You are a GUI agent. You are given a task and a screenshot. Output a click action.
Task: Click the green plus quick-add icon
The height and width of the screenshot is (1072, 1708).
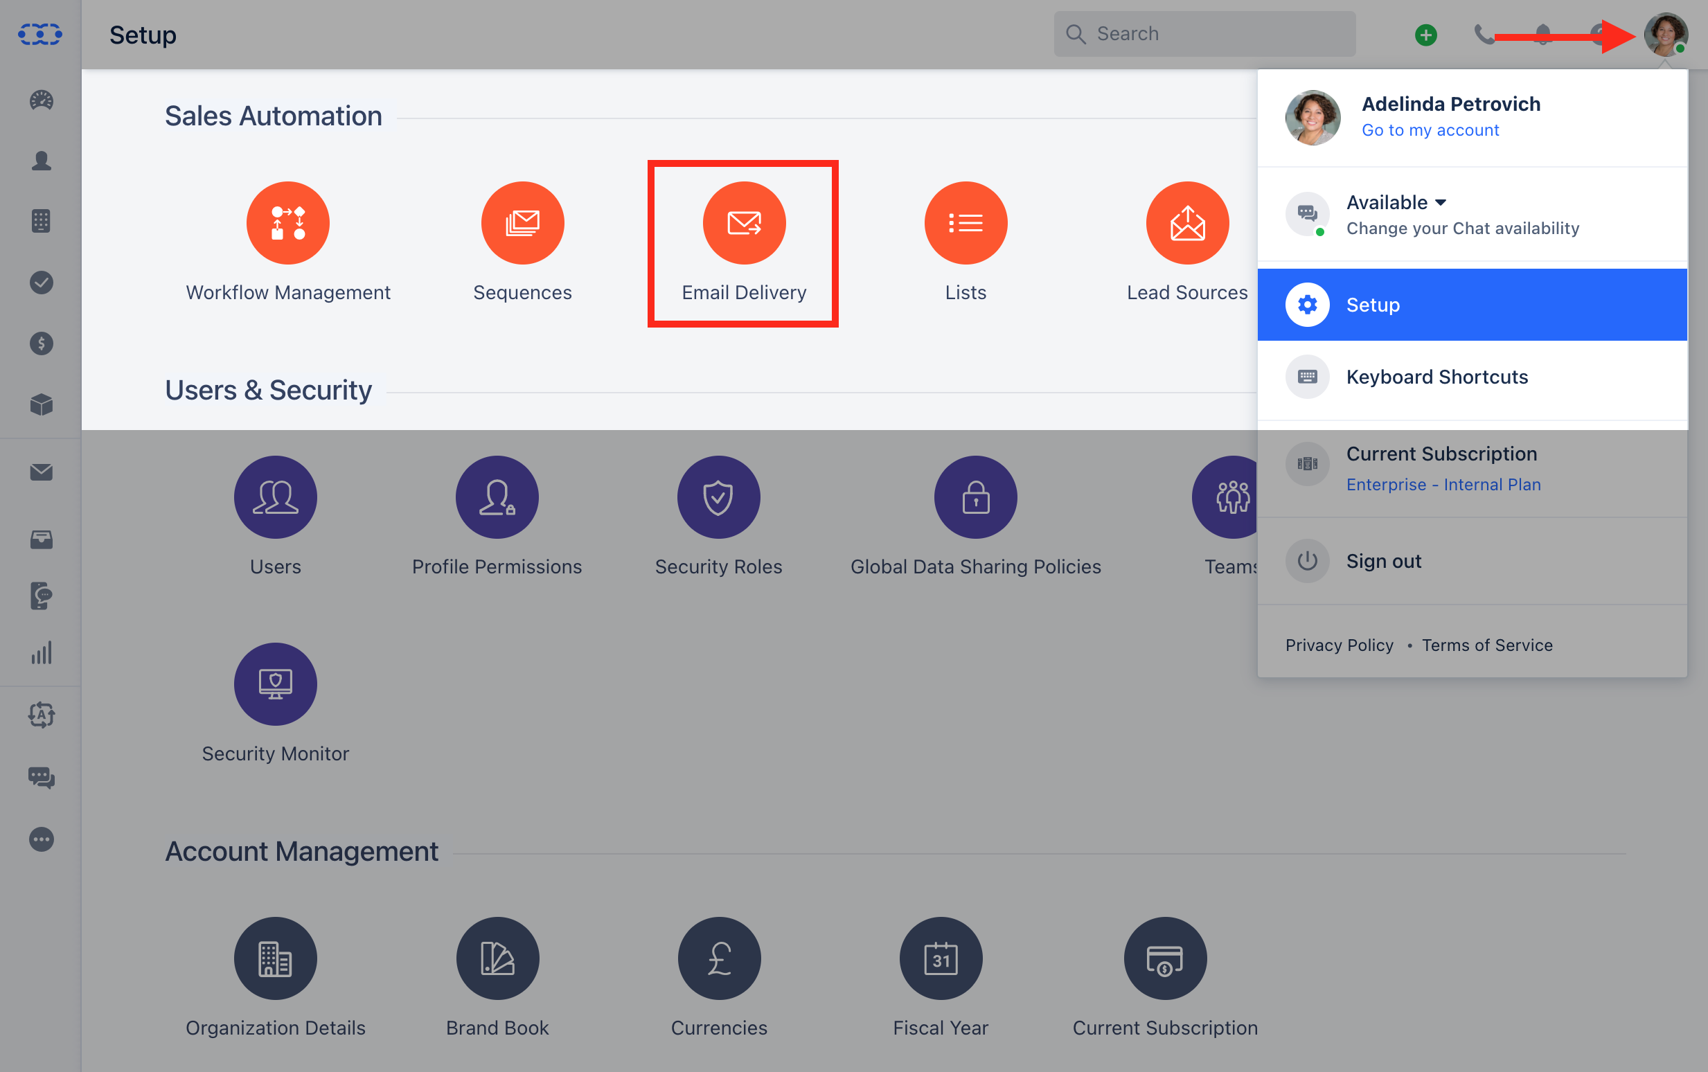[x=1425, y=35]
